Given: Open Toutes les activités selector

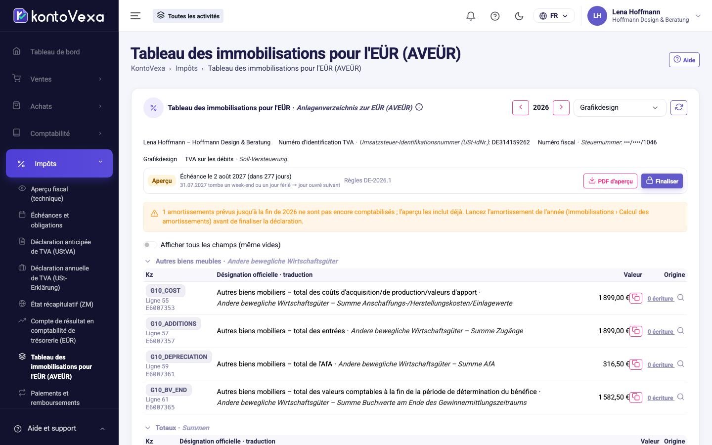Looking at the screenshot, I should tap(188, 16).
